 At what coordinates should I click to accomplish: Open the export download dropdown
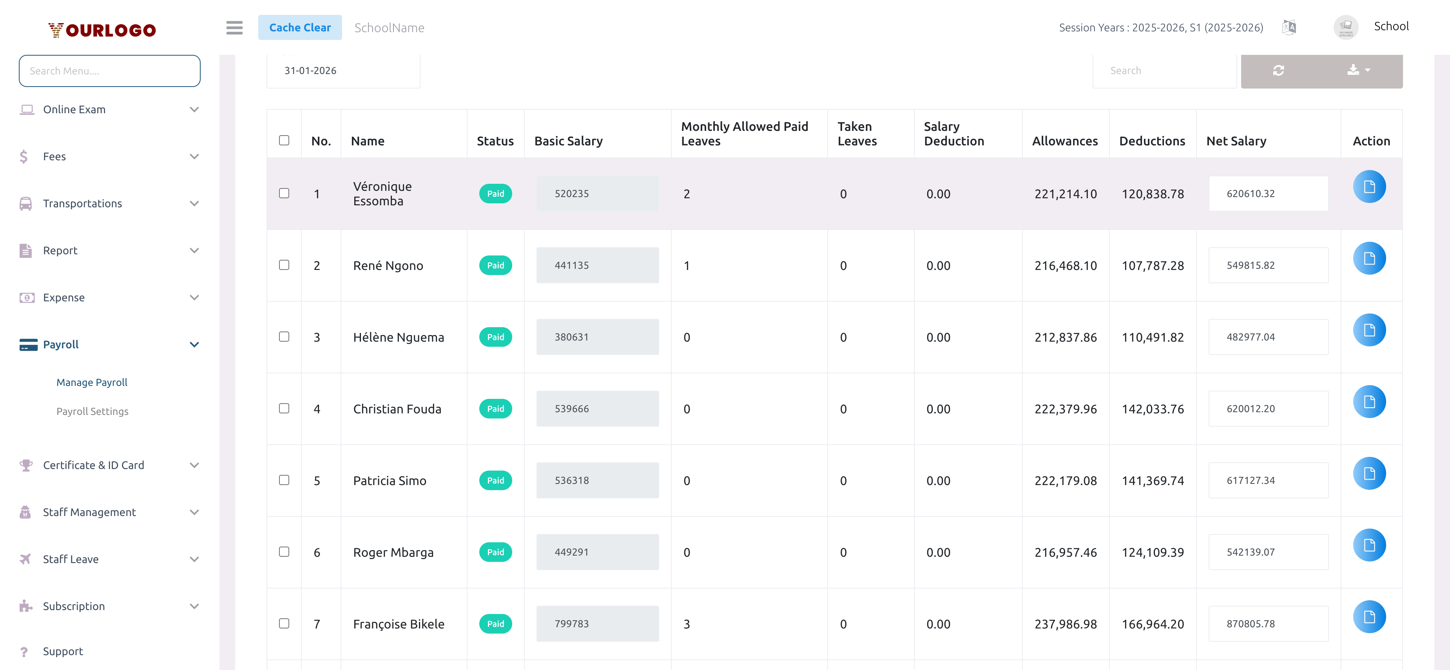(x=1358, y=70)
